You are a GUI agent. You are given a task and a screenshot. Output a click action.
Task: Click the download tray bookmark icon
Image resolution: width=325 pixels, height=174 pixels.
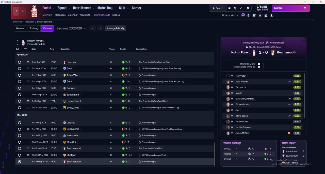pos(272,15)
